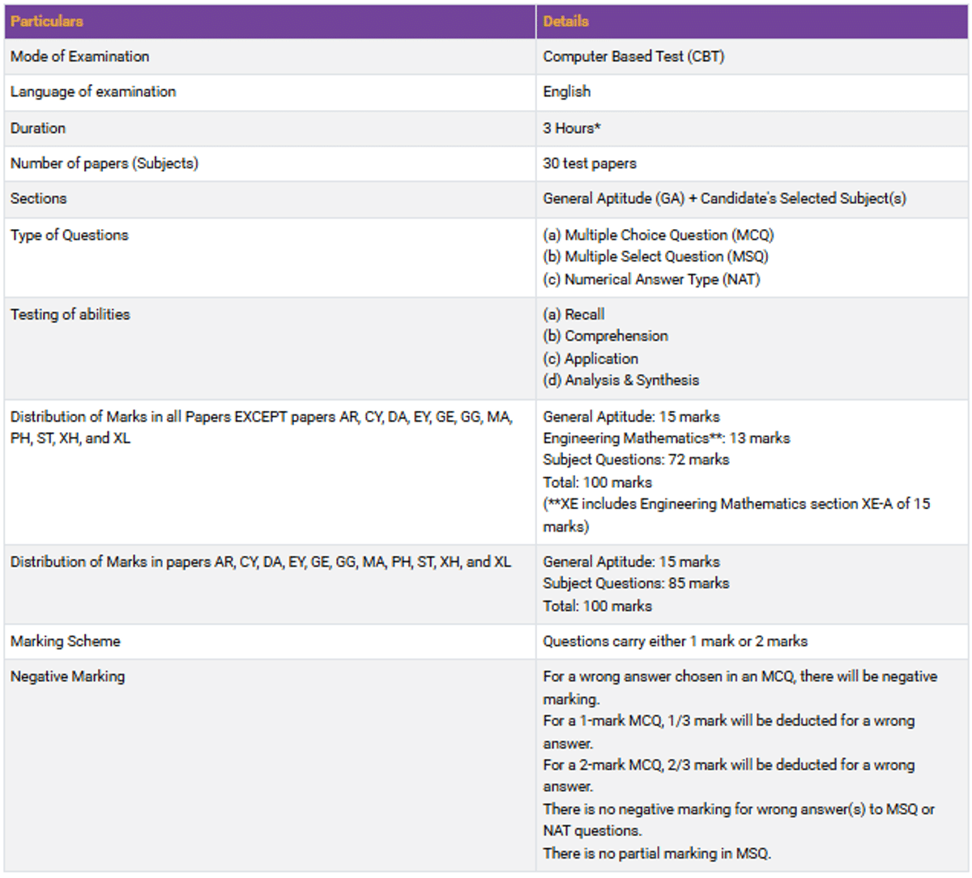Screen dimensions: 972x878
Task: Click the Details column header
Action: pos(565,21)
